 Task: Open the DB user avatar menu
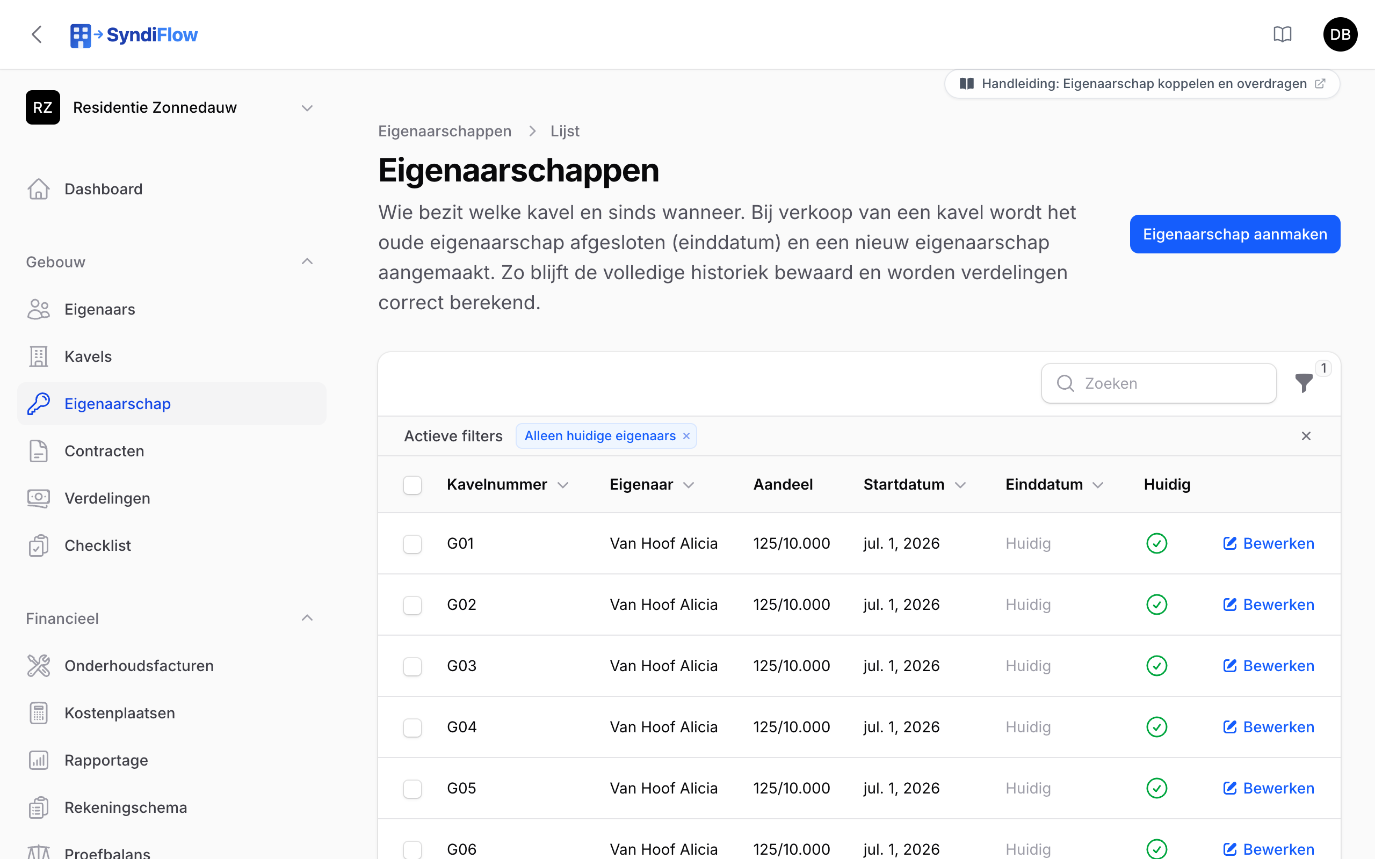click(x=1340, y=35)
